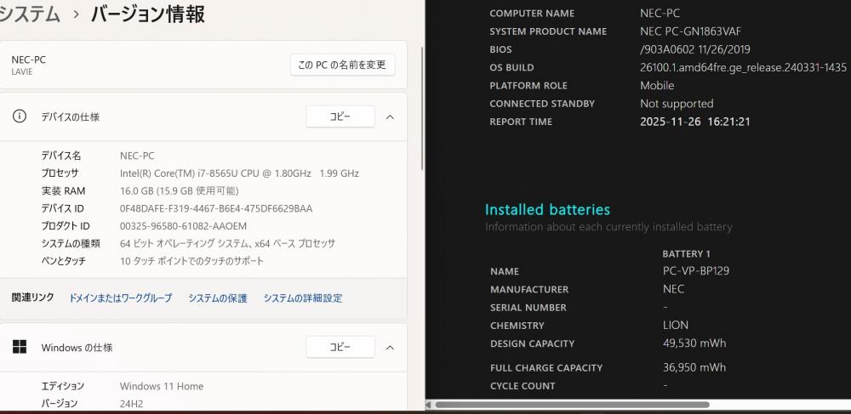Open the システムの保護 link

coord(218,298)
